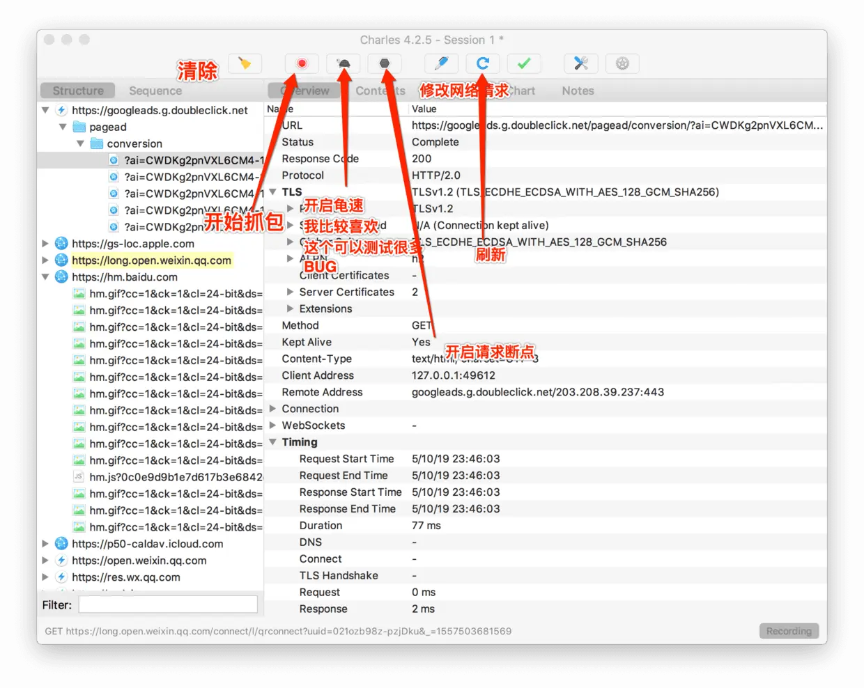Expand Server Certificates row
Screen dimensions: 864x688
click(x=291, y=292)
